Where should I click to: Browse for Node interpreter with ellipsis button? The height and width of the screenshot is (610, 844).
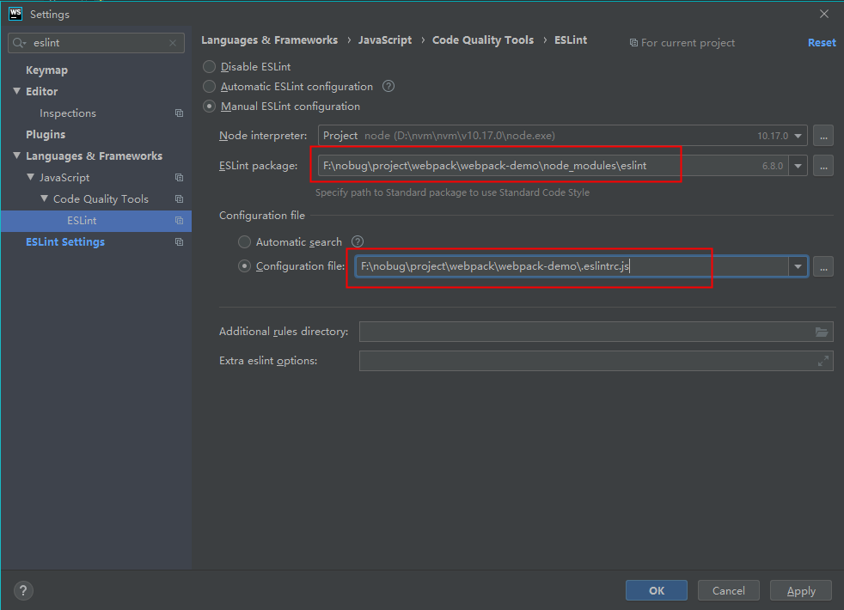(x=823, y=136)
